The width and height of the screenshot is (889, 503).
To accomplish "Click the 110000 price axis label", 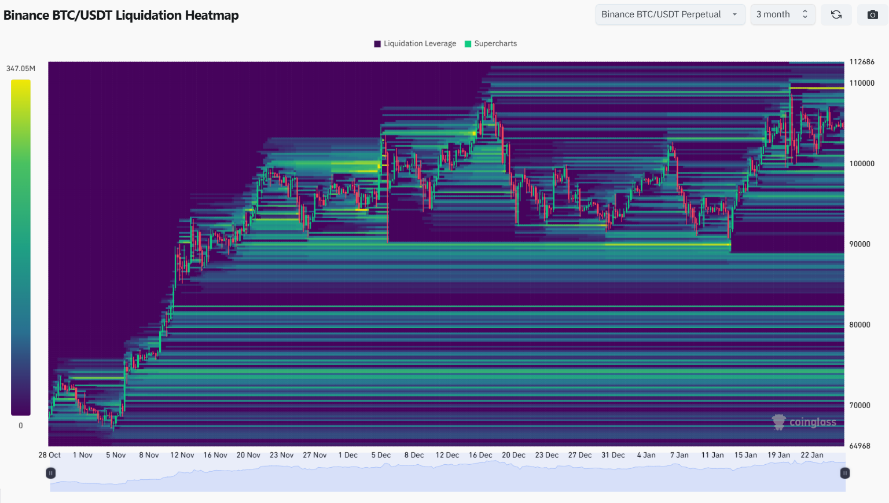I will pos(862,83).
